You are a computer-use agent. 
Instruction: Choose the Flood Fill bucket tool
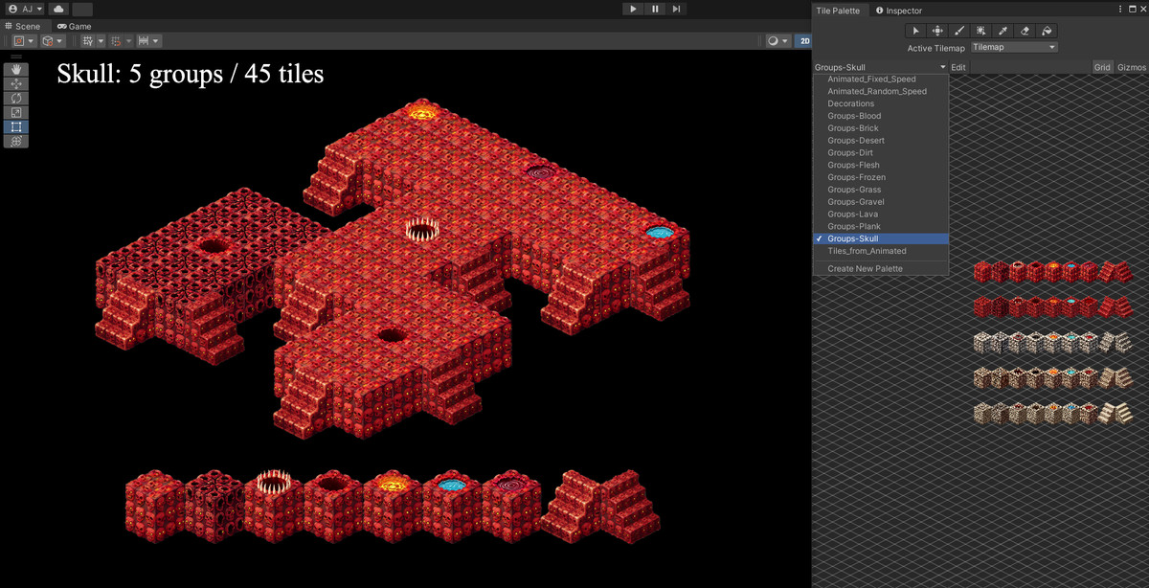click(x=1048, y=31)
